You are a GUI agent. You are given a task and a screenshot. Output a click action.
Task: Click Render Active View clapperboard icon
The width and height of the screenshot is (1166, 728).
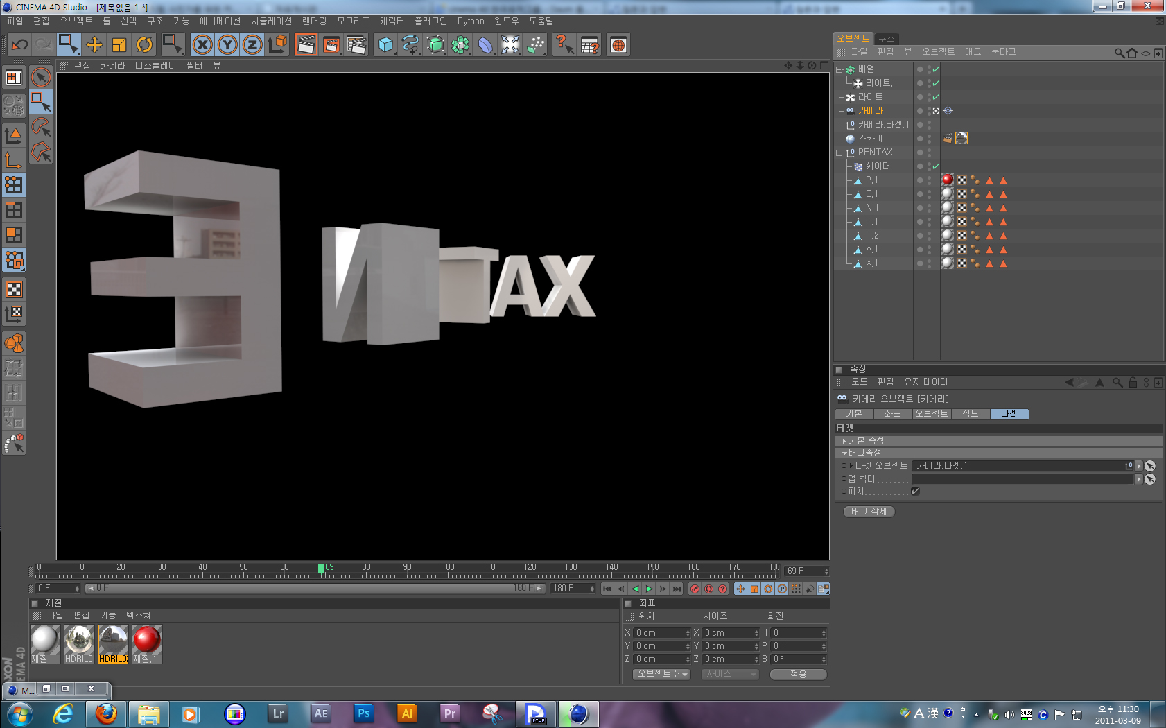[306, 45]
